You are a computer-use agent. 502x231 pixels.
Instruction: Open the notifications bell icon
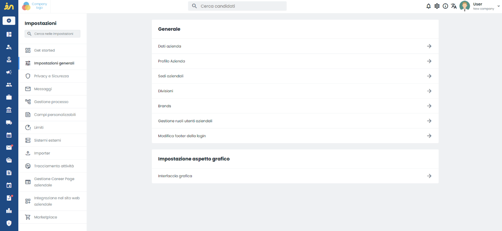428,6
